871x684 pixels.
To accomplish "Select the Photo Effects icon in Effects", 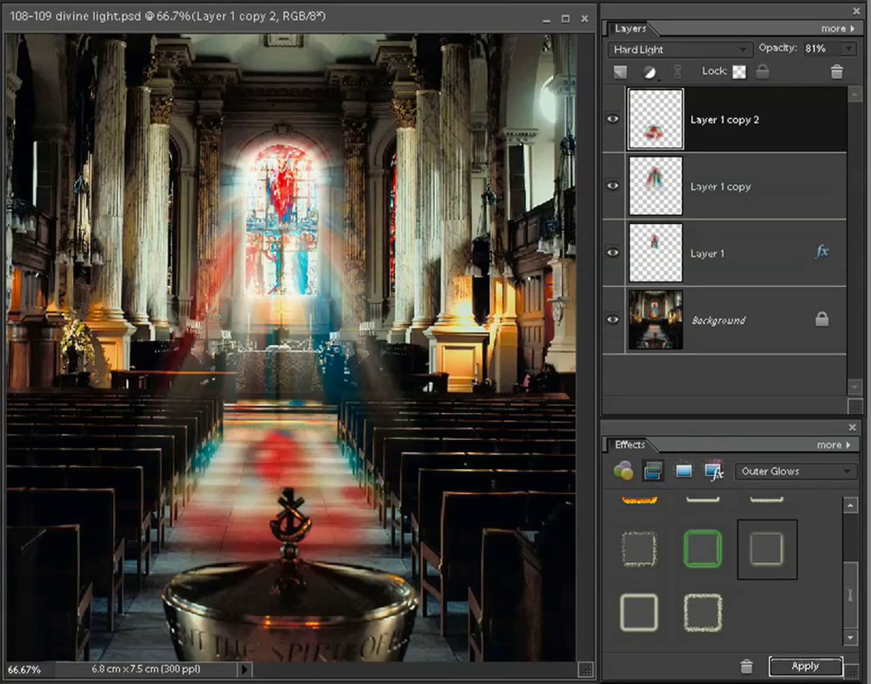I will click(683, 470).
